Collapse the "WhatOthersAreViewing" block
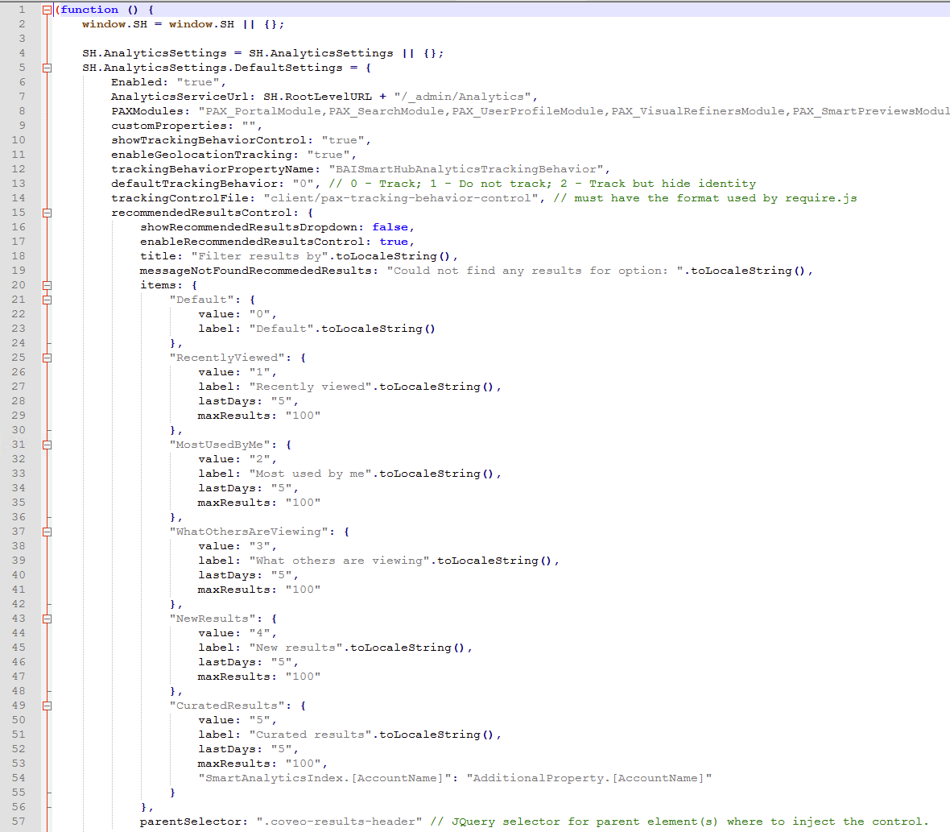The width and height of the screenshot is (950, 832). tap(47, 532)
